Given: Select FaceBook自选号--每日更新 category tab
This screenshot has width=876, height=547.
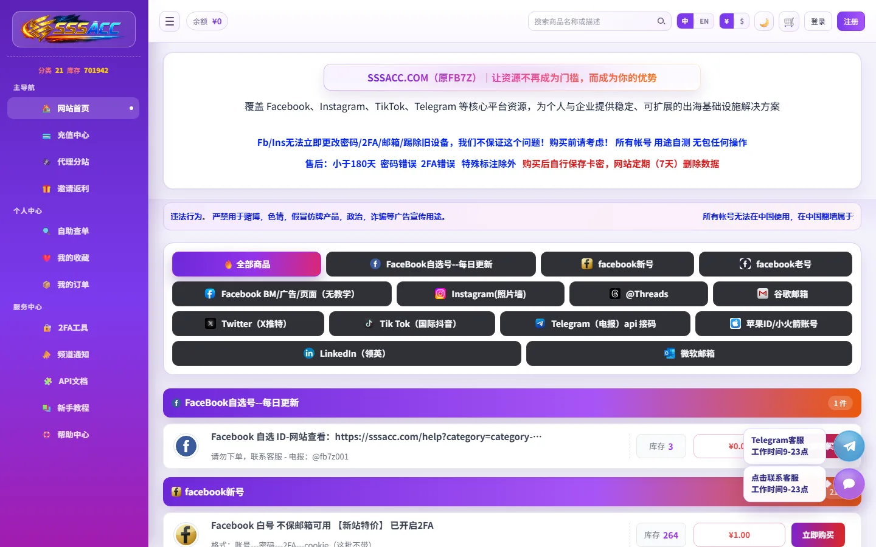Looking at the screenshot, I should coord(431,264).
